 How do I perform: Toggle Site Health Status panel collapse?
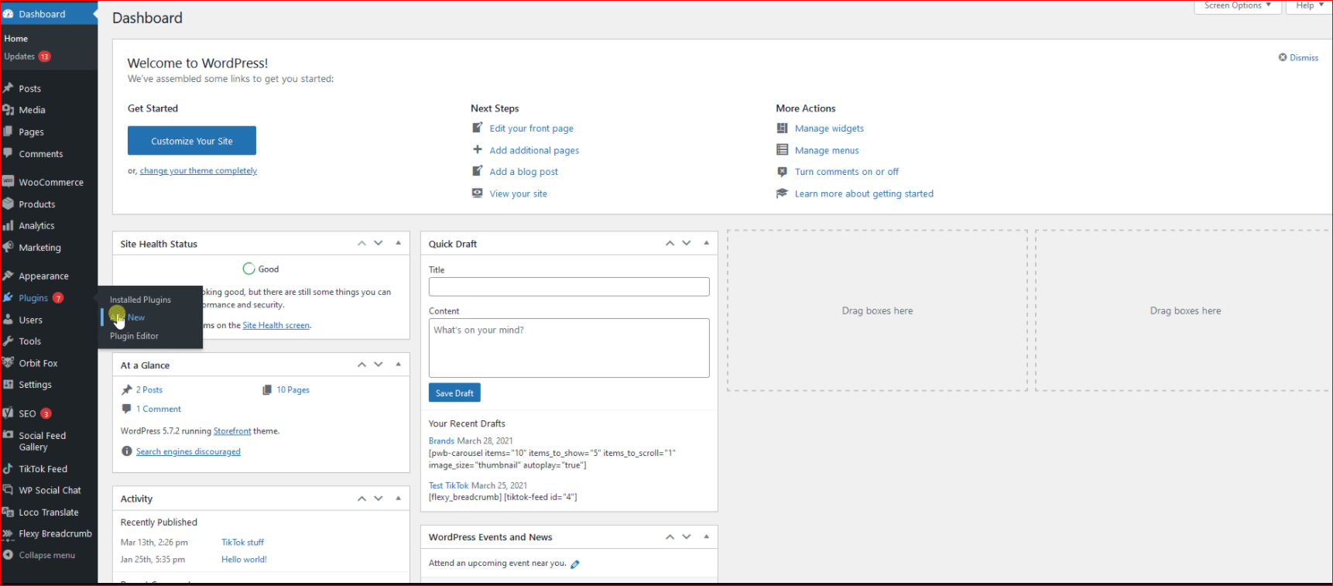tap(399, 243)
